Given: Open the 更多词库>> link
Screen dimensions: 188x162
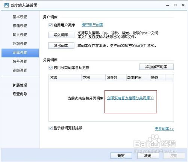Looking at the screenshot, I should click(164, 129).
